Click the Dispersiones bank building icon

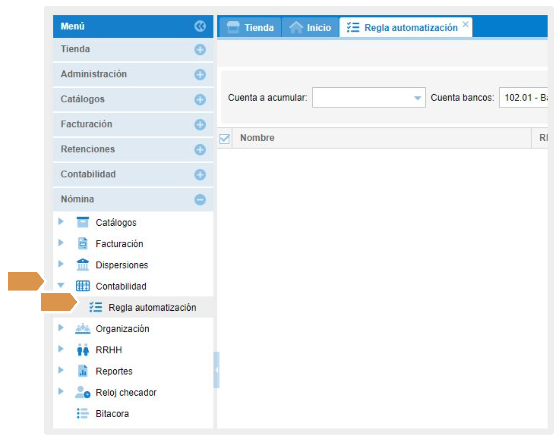tap(83, 265)
